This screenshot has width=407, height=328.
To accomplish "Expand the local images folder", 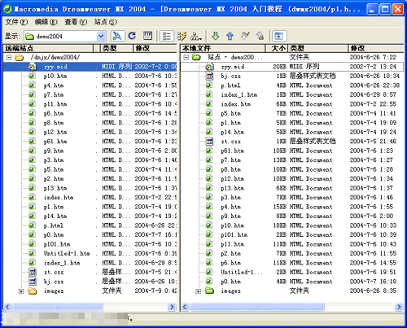I will click(199, 291).
